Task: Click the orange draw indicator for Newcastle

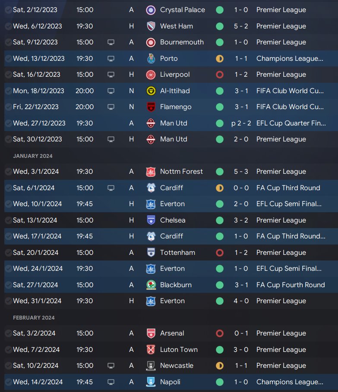Action: click(220, 366)
